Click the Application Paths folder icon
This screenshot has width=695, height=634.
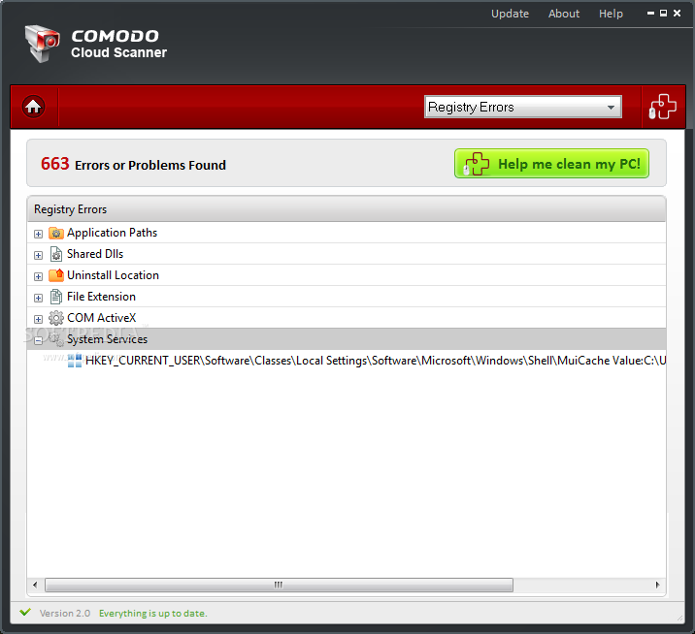[56, 233]
